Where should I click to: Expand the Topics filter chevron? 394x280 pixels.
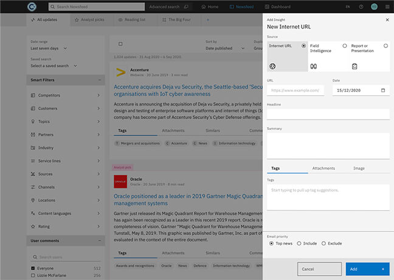pos(98,121)
